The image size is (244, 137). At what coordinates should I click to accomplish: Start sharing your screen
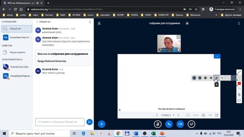pos(191,124)
